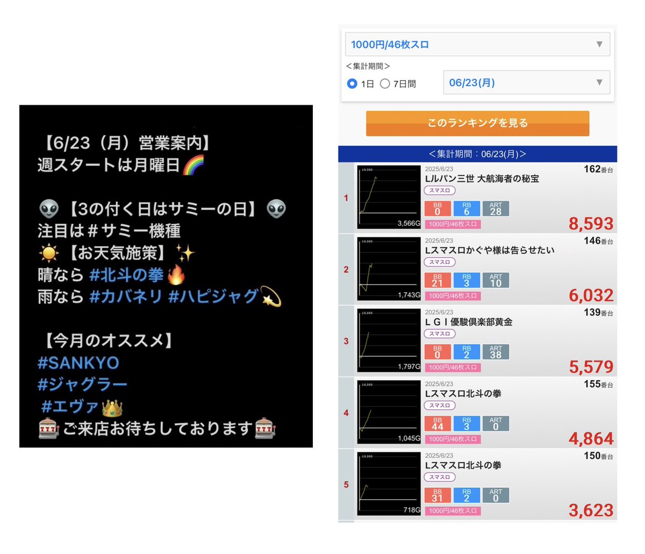Screen dimensions: 645x554
Task: Click RB 3 badge on かぐや様 row
Action: click(x=467, y=280)
